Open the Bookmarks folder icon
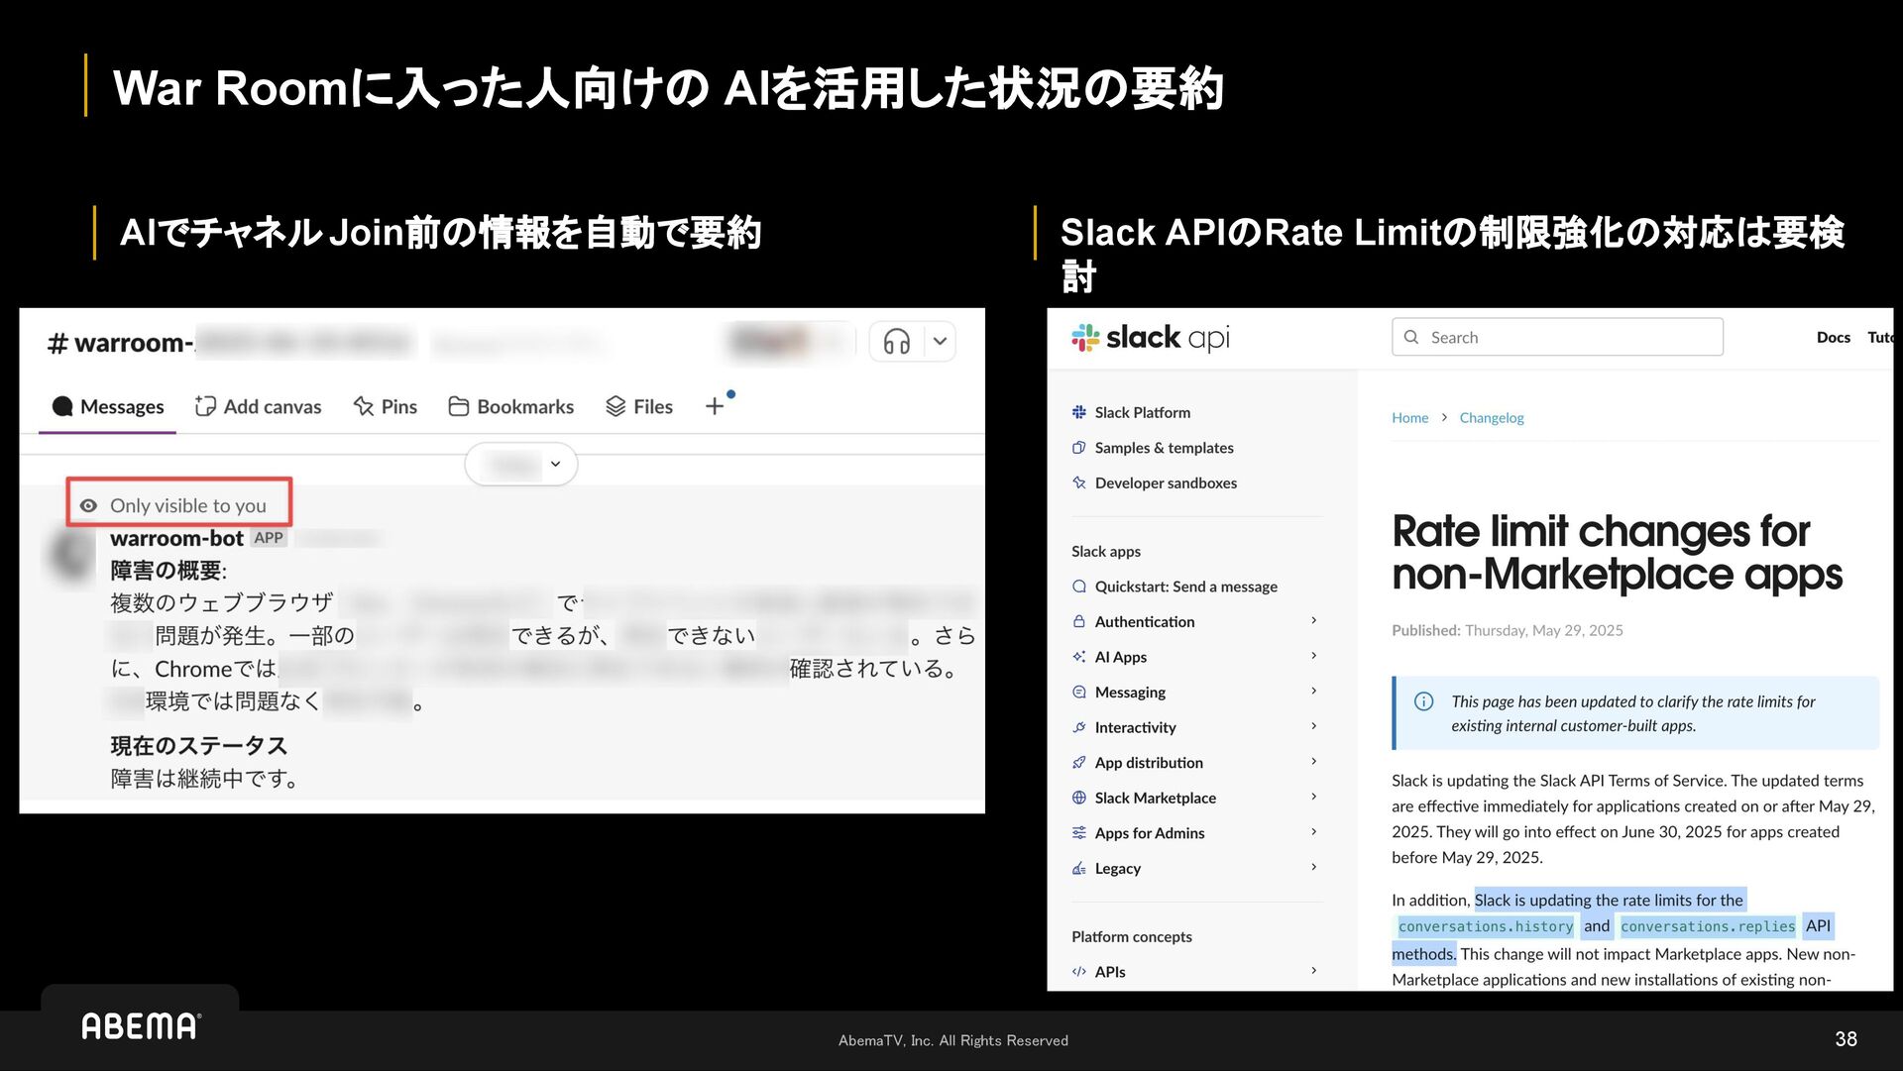This screenshot has width=1903, height=1071. click(458, 406)
